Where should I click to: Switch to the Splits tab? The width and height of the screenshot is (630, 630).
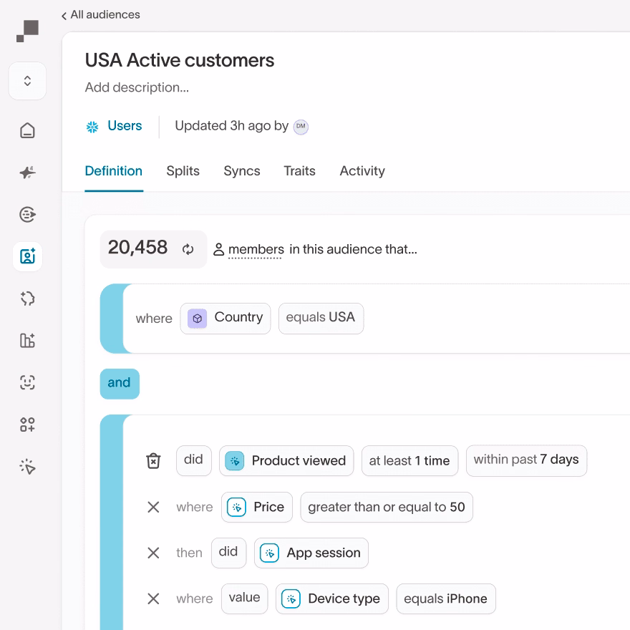pos(183,171)
